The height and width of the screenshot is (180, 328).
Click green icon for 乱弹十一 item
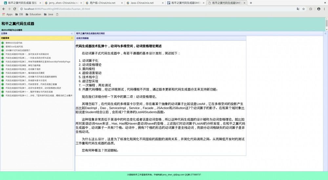pyautogui.click(x=3, y=92)
